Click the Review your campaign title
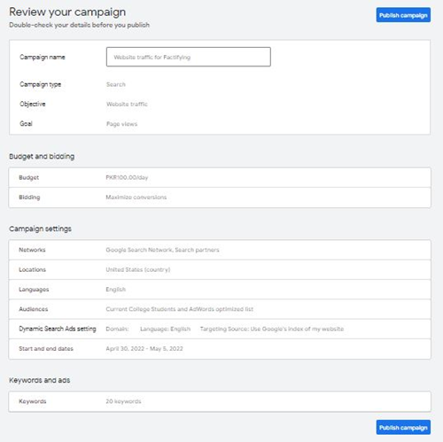Screen dimensions: 443x442 coord(67,12)
